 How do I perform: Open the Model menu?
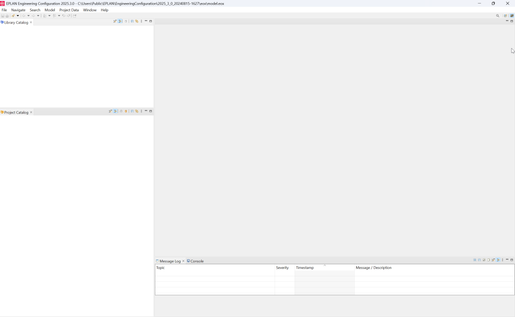[50, 10]
